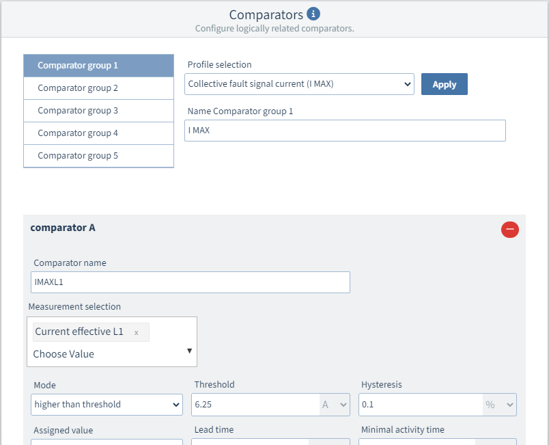Image resolution: width=549 pixels, height=445 pixels.
Task: Edit the Name Comparator group 1 field
Action: (x=345, y=131)
